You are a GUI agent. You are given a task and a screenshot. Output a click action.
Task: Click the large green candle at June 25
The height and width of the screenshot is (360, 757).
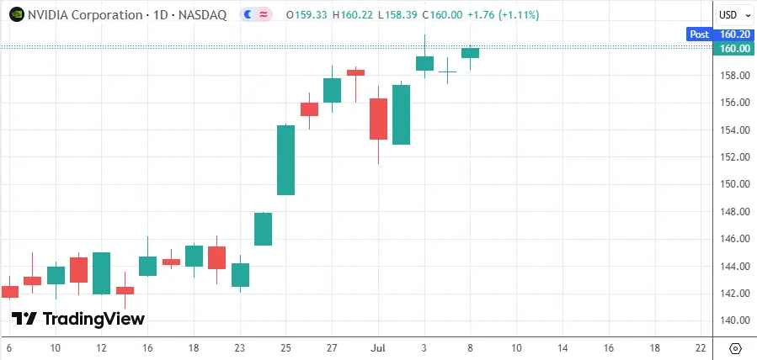click(285, 160)
